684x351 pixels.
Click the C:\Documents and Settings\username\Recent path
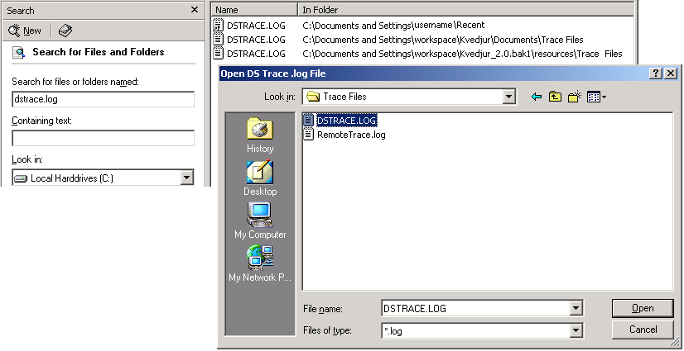click(x=393, y=26)
